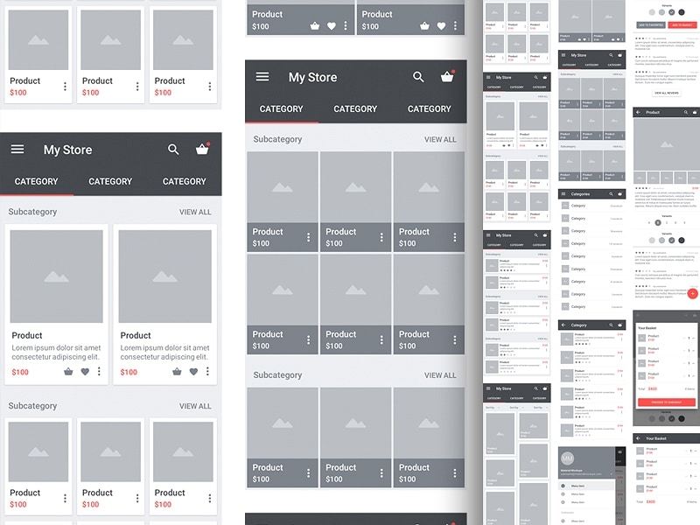Click search on small My Store screen with Sort by filters
This screenshot has width=700, height=525.
pyautogui.click(x=535, y=388)
